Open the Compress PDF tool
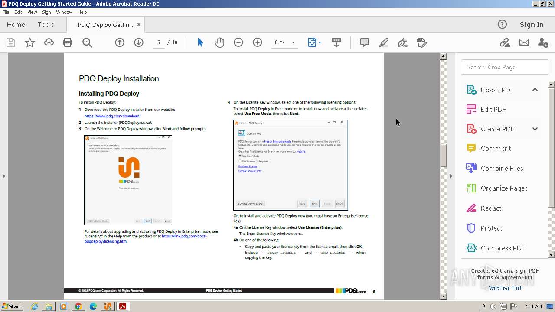This screenshot has height=312, width=555. click(503, 248)
